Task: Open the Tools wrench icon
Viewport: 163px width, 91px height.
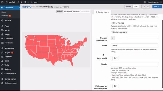Action: [2, 65]
